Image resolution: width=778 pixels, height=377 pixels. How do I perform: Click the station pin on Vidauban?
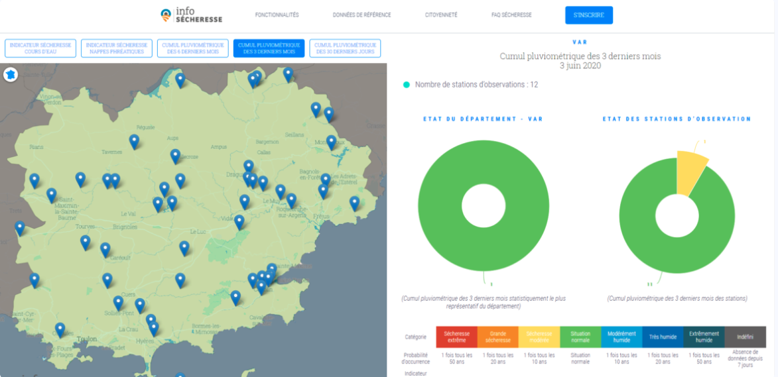tap(239, 222)
